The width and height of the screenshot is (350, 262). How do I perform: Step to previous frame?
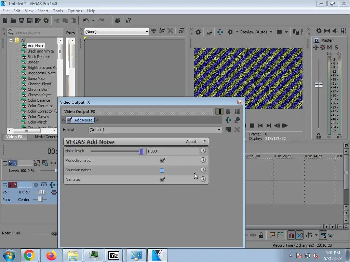(x=277, y=126)
